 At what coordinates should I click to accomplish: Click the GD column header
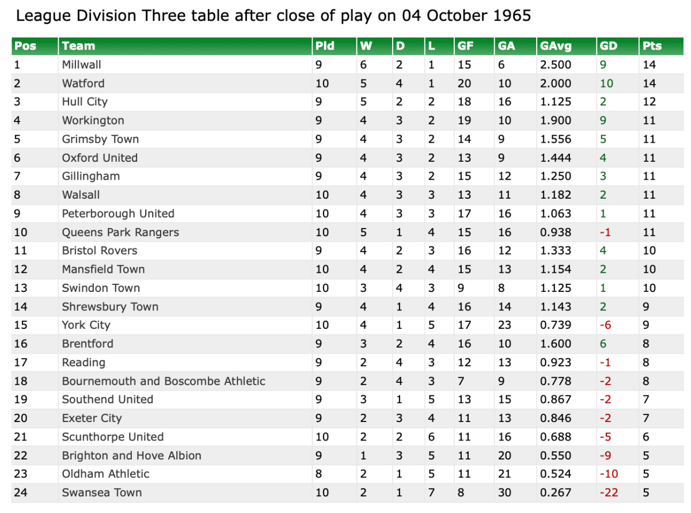tap(608, 46)
